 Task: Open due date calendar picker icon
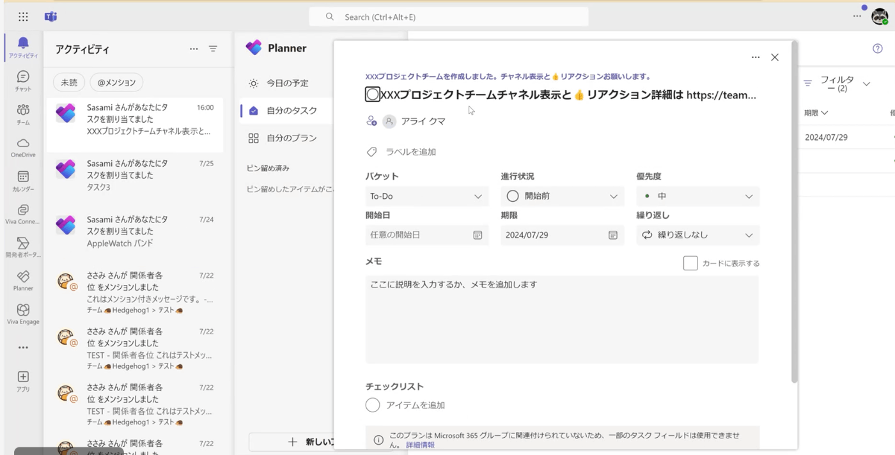click(x=613, y=235)
